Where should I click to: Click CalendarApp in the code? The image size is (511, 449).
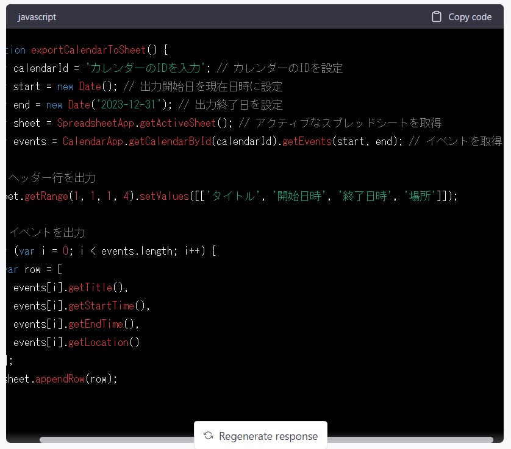tap(93, 141)
